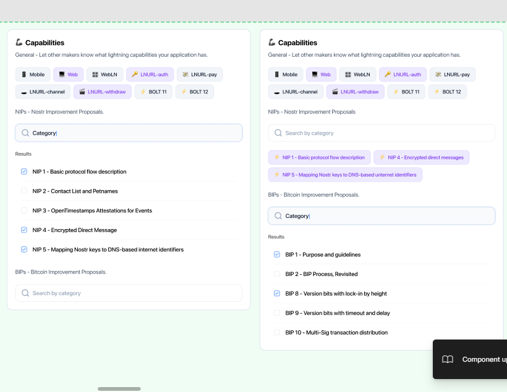The width and height of the screenshot is (507, 392).
Task: Click bolt icon on left BOLT 11 chip
Action: [x=143, y=92]
